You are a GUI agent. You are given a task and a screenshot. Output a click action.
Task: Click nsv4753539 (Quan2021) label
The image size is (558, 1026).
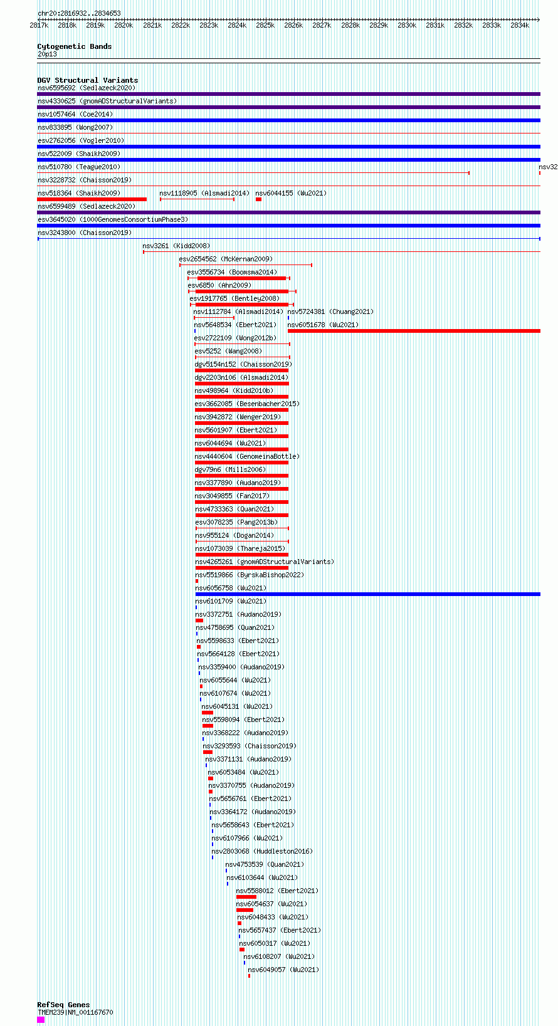tap(265, 864)
